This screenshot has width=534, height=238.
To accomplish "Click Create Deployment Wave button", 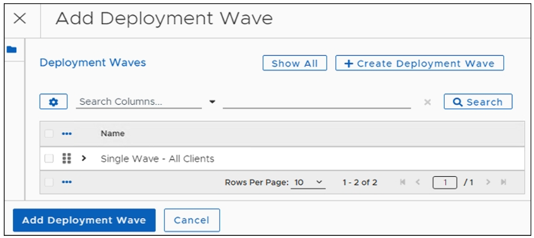I will point(419,63).
